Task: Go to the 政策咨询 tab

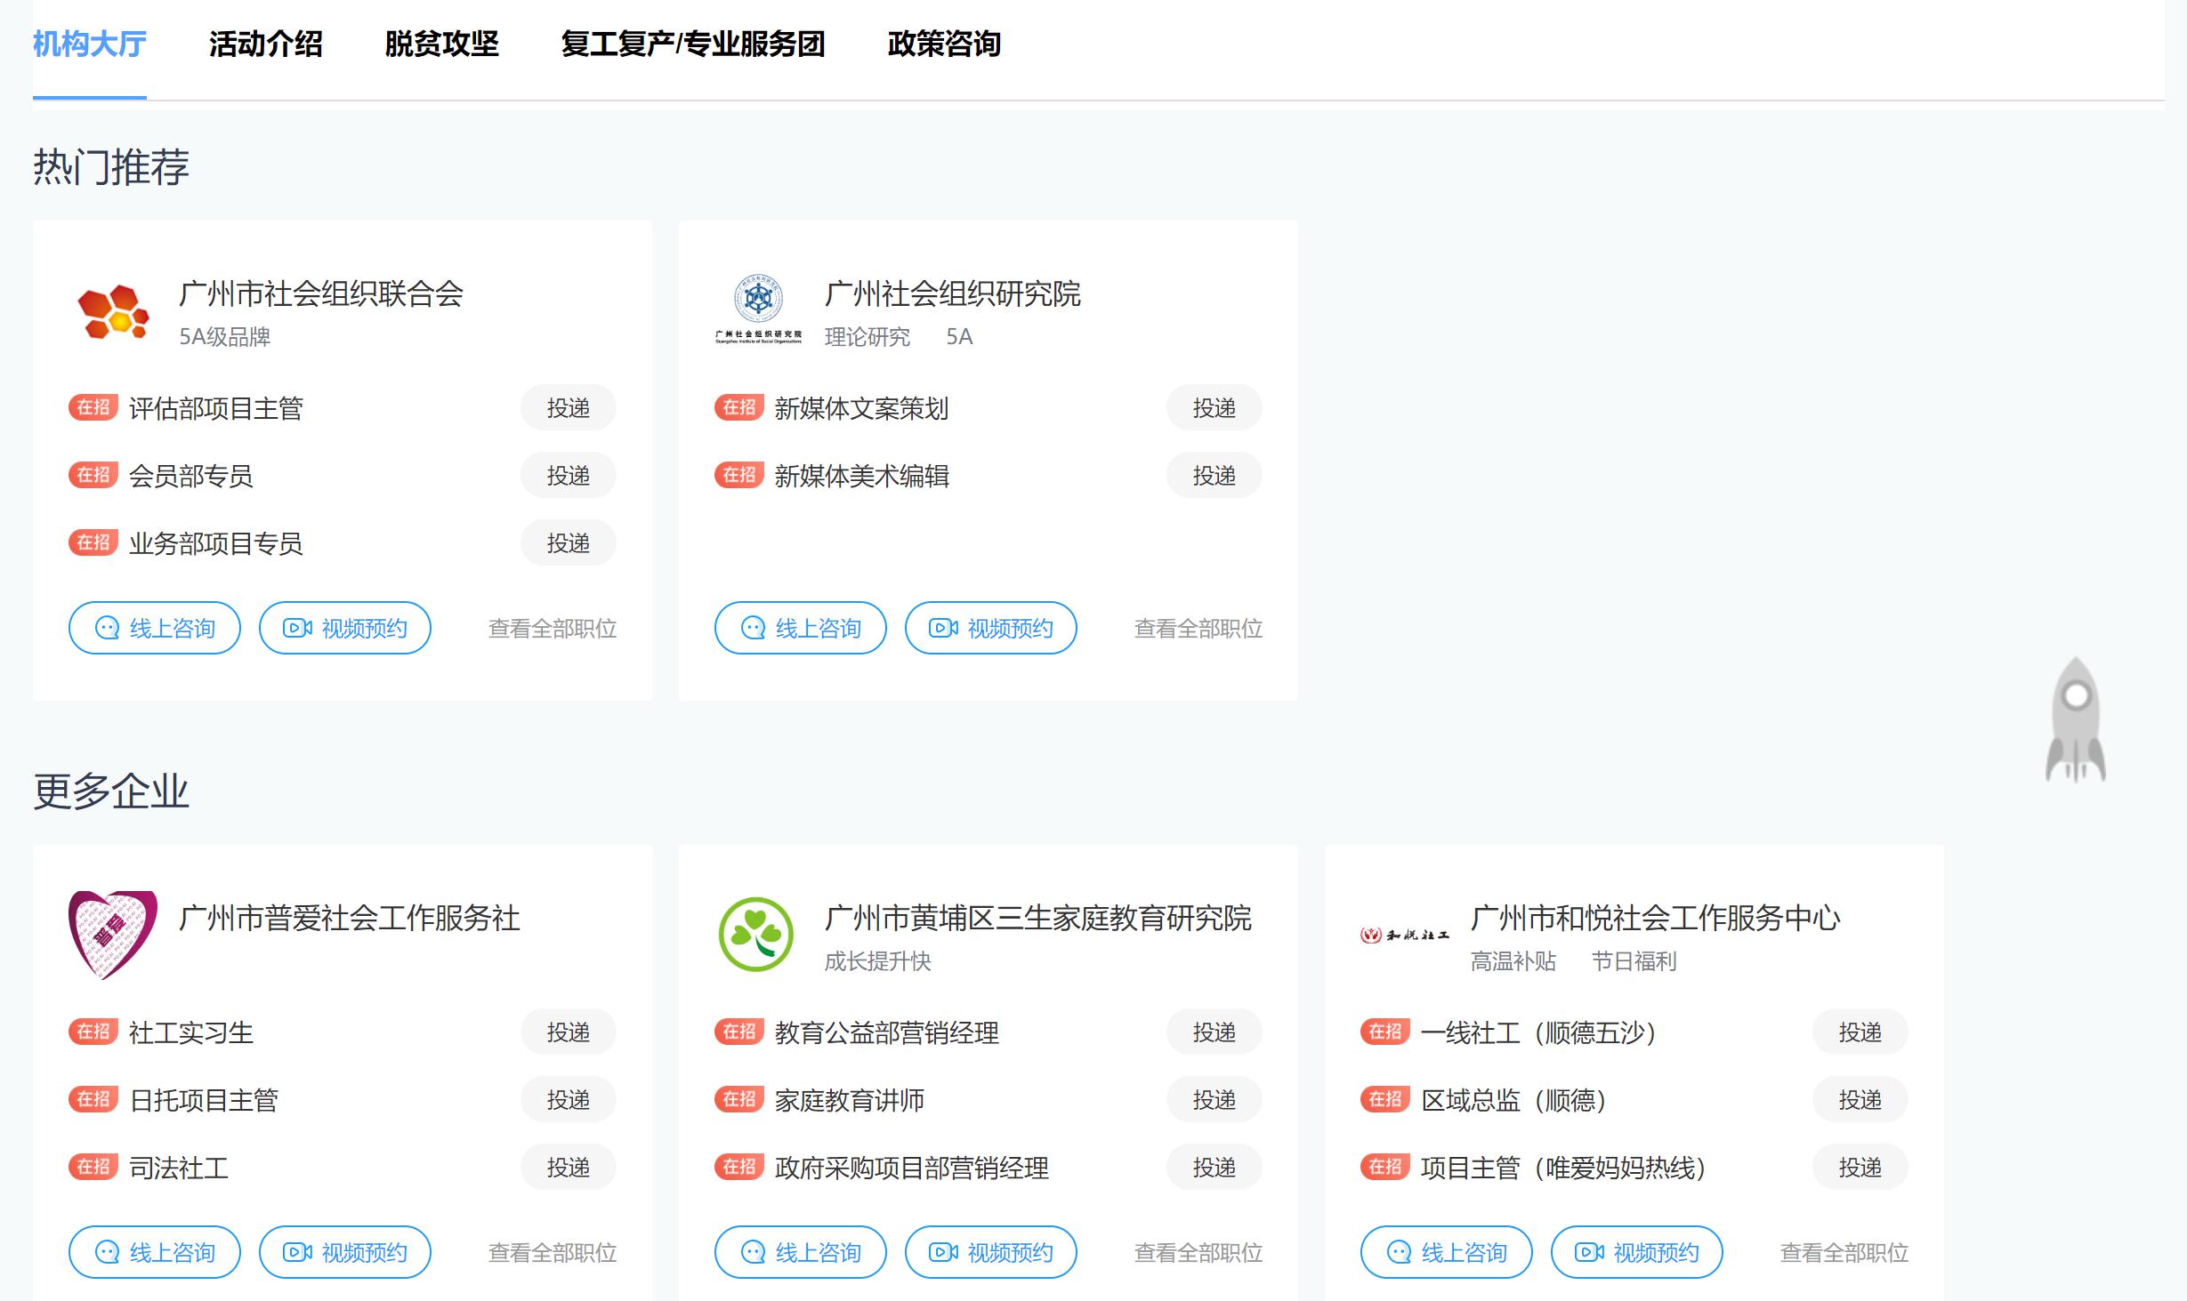Action: click(x=944, y=44)
